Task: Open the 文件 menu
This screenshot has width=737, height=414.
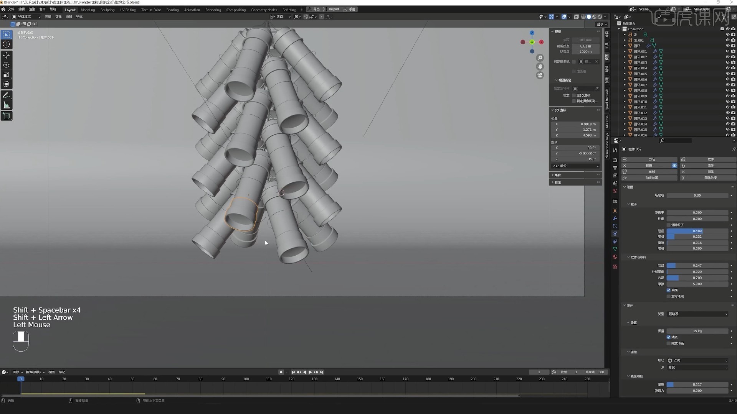Action: [11, 9]
